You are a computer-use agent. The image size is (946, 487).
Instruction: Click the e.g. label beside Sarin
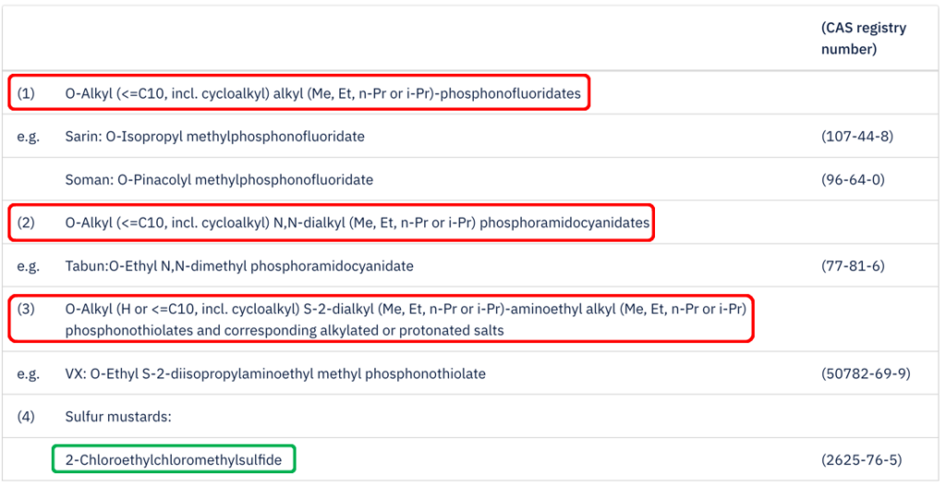28,137
